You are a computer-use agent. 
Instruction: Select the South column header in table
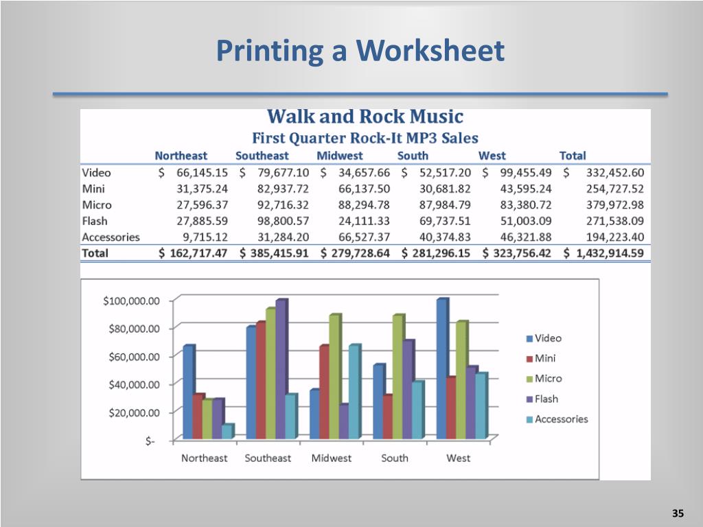point(413,156)
